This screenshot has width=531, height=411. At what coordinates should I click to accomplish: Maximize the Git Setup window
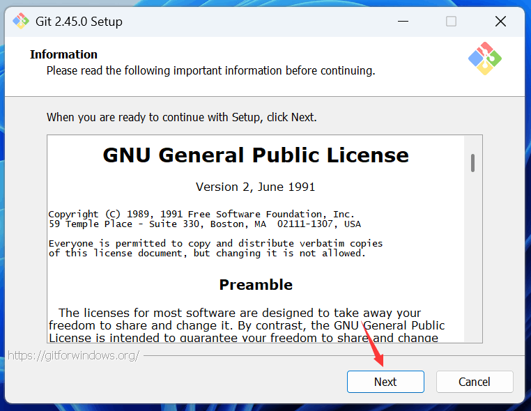pos(451,22)
